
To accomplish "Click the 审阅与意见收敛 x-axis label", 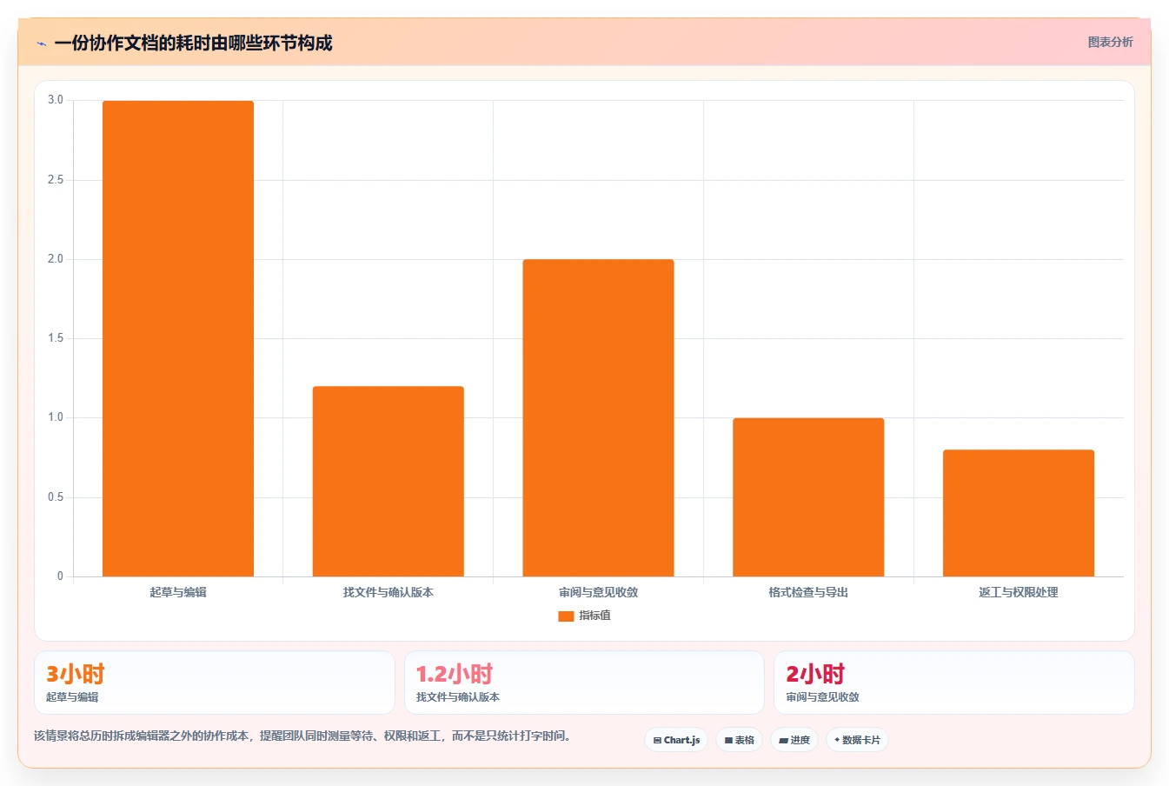I will [598, 592].
